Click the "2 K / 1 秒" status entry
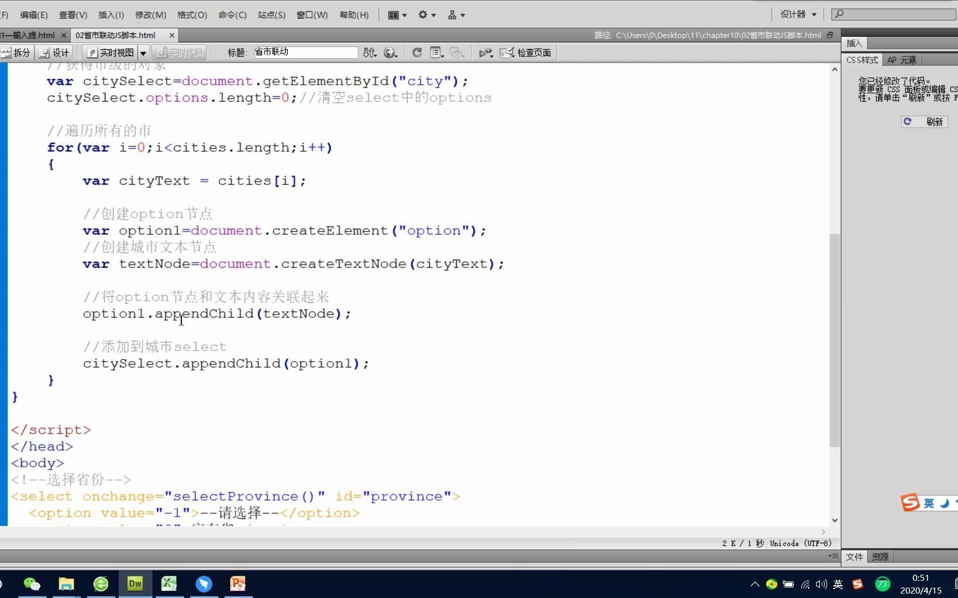Viewport: 958px width, 598px height. pos(743,543)
